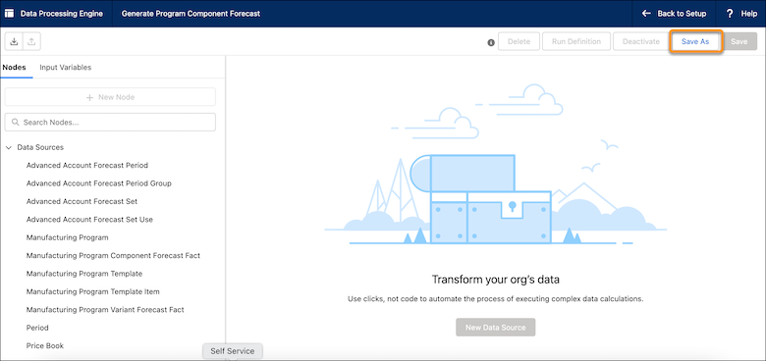Select Manufacturing Program Template node
Image resolution: width=766 pixels, height=361 pixels.
84,274
